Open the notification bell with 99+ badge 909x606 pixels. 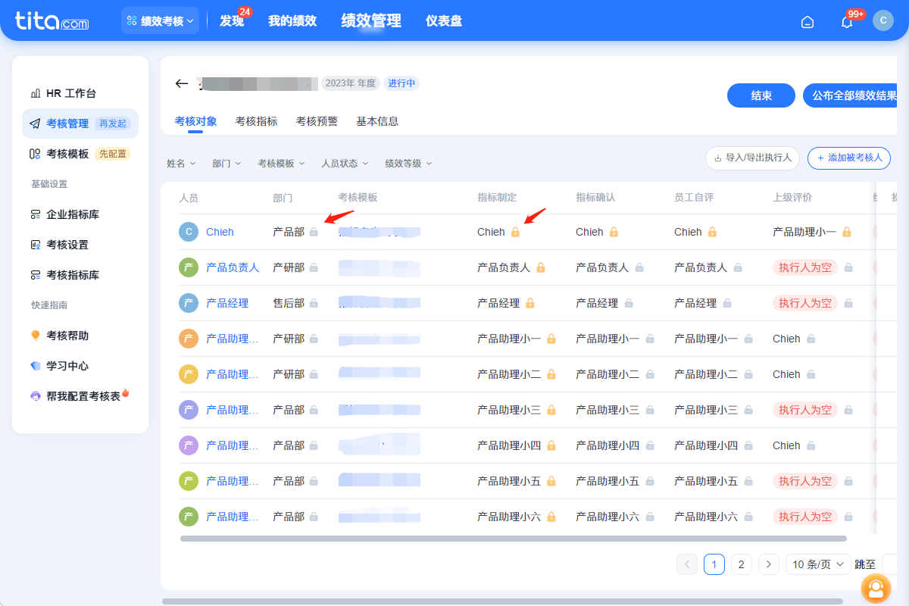[x=846, y=22]
